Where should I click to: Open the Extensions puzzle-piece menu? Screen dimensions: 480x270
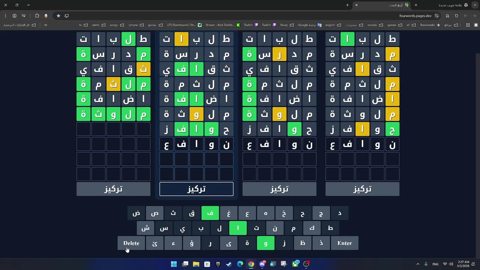pos(37,16)
